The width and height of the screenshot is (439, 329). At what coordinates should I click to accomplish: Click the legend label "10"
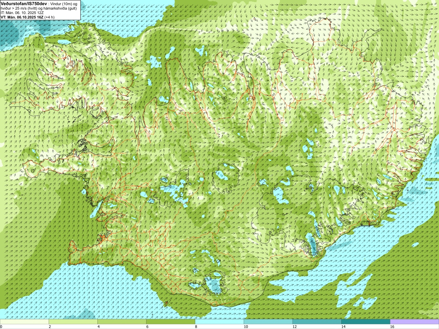click(246, 327)
